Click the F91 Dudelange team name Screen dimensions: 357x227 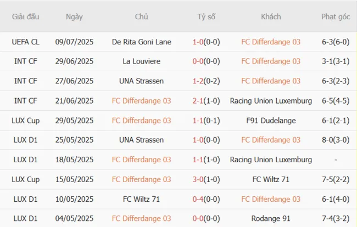coord(271,121)
